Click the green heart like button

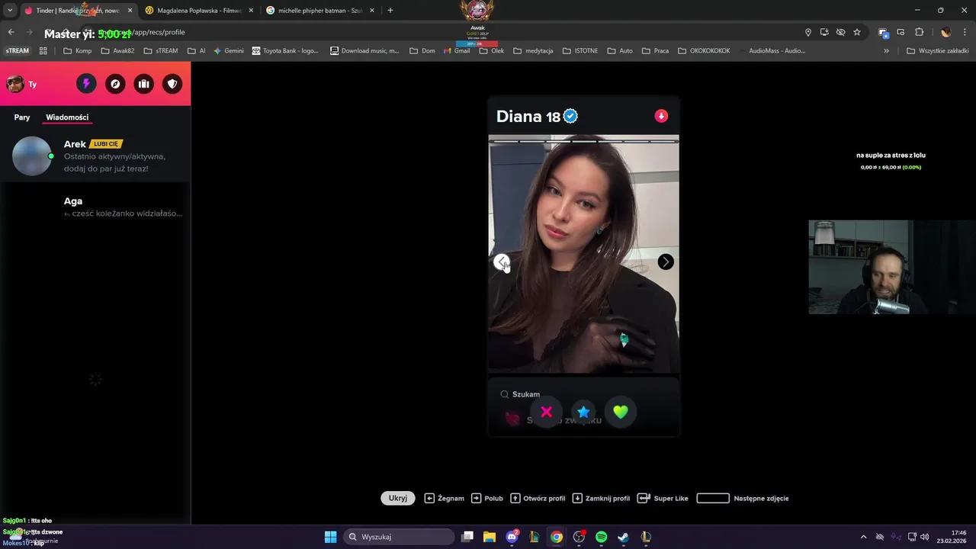point(621,412)
